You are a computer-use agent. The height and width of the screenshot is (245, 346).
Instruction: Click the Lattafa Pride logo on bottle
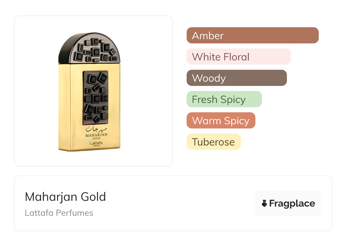pyautogui.click(x=96, y=144)
